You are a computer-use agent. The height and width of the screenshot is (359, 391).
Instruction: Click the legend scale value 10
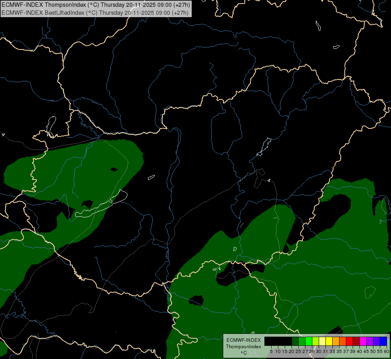tap(278, 351)
